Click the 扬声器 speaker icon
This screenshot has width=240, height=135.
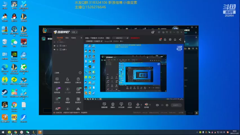[146, 104]
